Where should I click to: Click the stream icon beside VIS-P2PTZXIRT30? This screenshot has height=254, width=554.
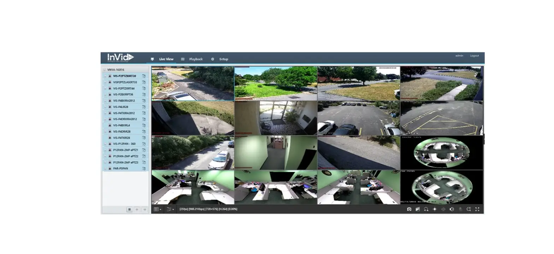tap(144, 76)
